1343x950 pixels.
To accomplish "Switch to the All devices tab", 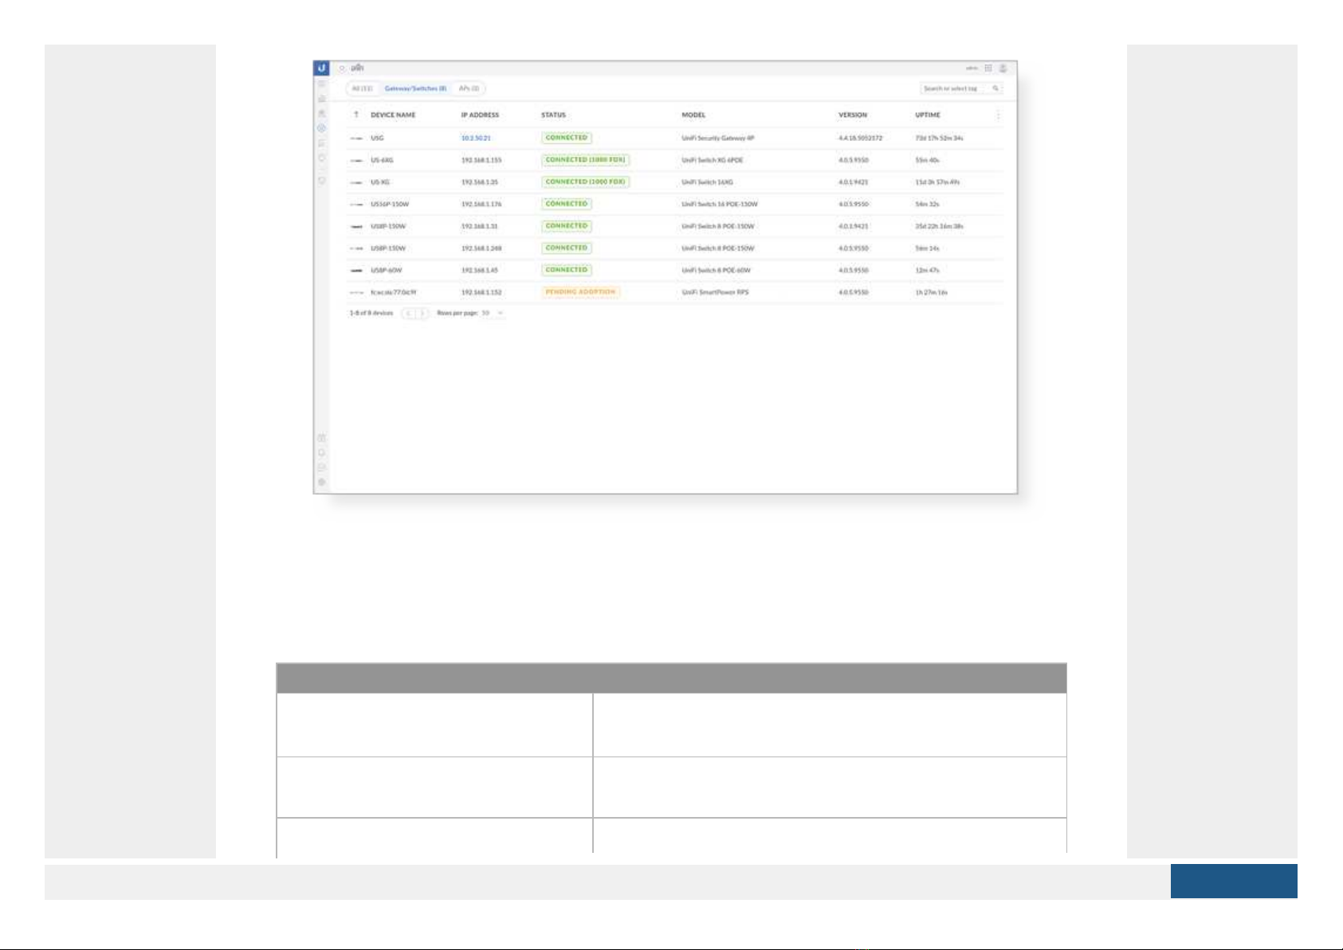I will pos(363,88).
